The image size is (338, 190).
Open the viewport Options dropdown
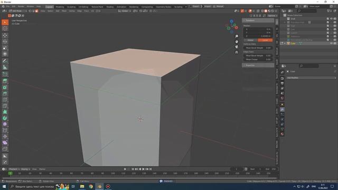pos(273,15)
